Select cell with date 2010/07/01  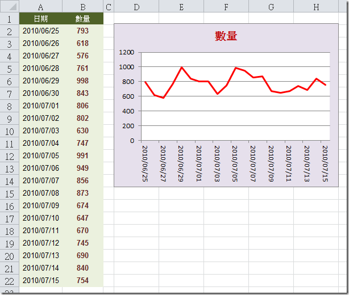coord(41,106)
